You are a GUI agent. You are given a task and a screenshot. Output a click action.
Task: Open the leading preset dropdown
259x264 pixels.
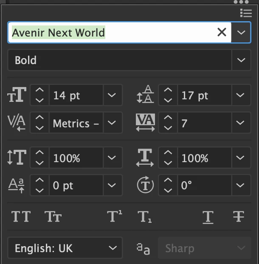(x=240, y=95)
